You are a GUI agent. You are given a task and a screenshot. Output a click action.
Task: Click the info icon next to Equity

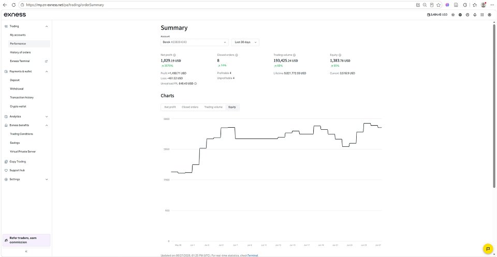pos(340,55)
